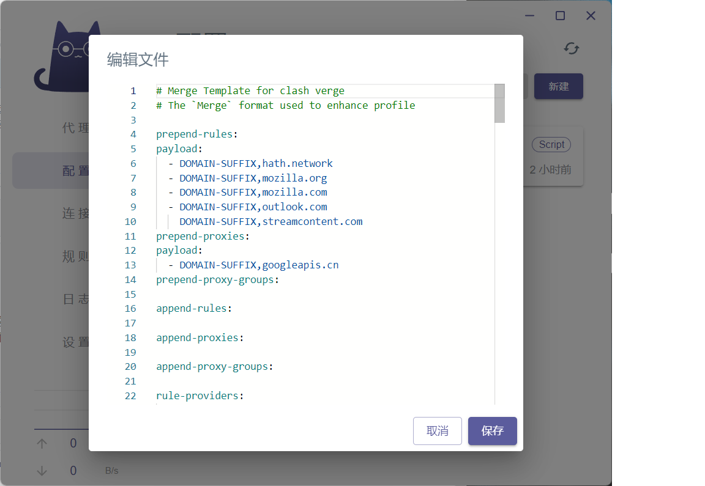Select the profile card updated 2 小时前
705x486 pixels.
pyautogui.click(x=551, y=169)
